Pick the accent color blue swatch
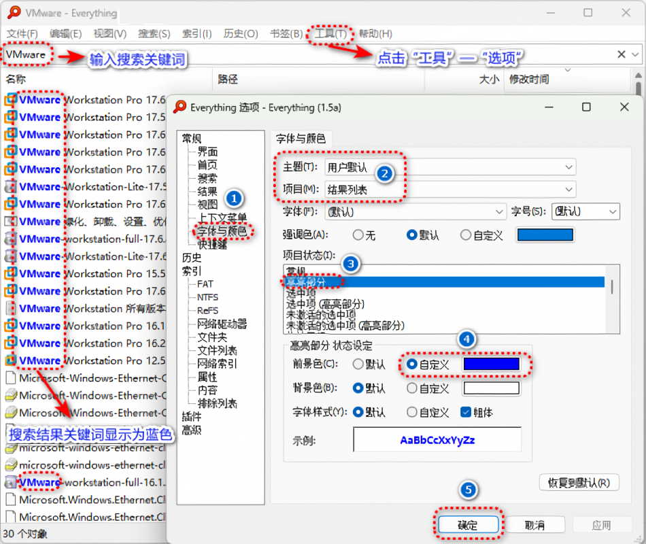 545,235
